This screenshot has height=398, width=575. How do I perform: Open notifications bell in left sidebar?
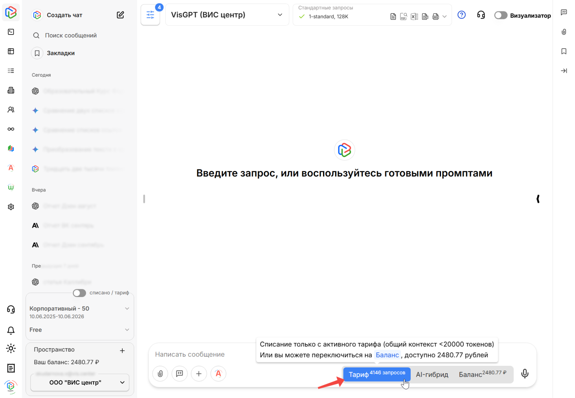[x=11, y=330]
